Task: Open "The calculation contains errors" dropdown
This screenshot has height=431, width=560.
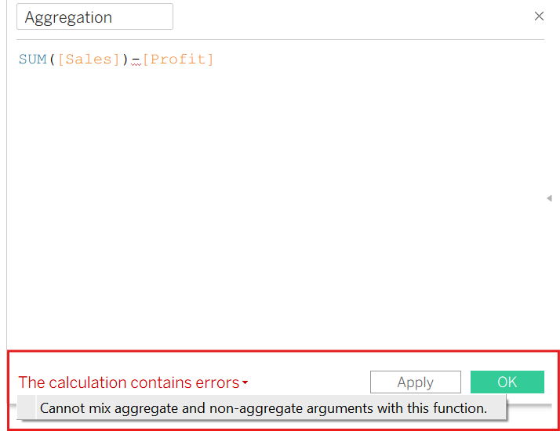Action: [x=133, y=382]
